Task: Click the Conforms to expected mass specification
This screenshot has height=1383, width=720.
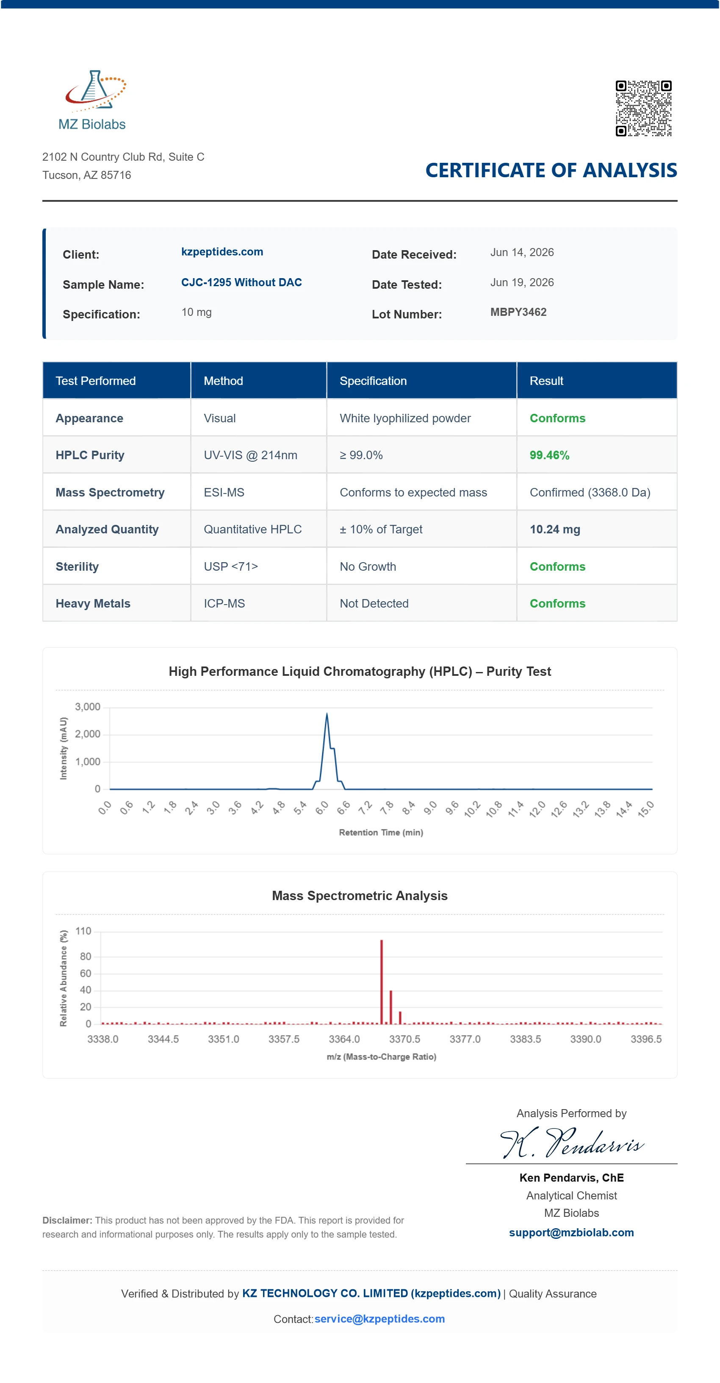Action: (413, 492)
